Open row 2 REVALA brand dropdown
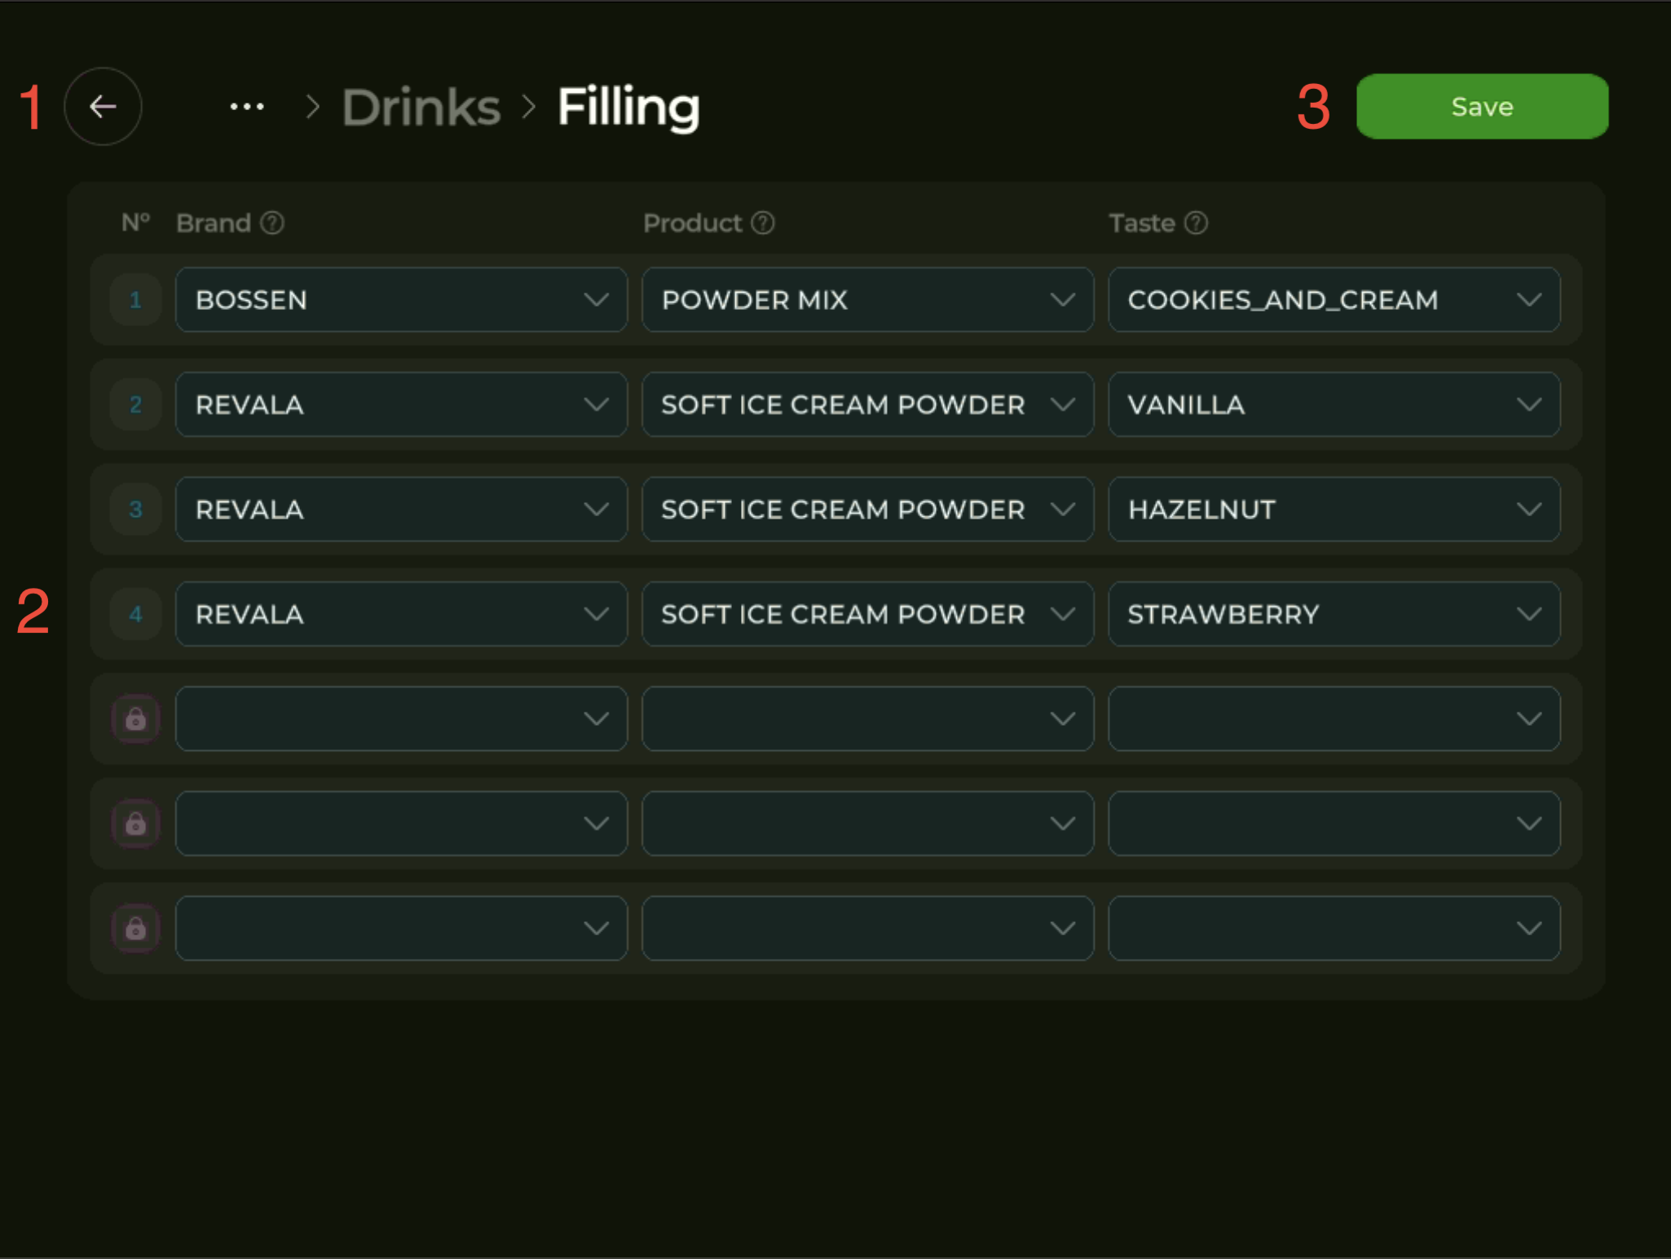Viewport: 1671px width, 1259px height. 401,404
